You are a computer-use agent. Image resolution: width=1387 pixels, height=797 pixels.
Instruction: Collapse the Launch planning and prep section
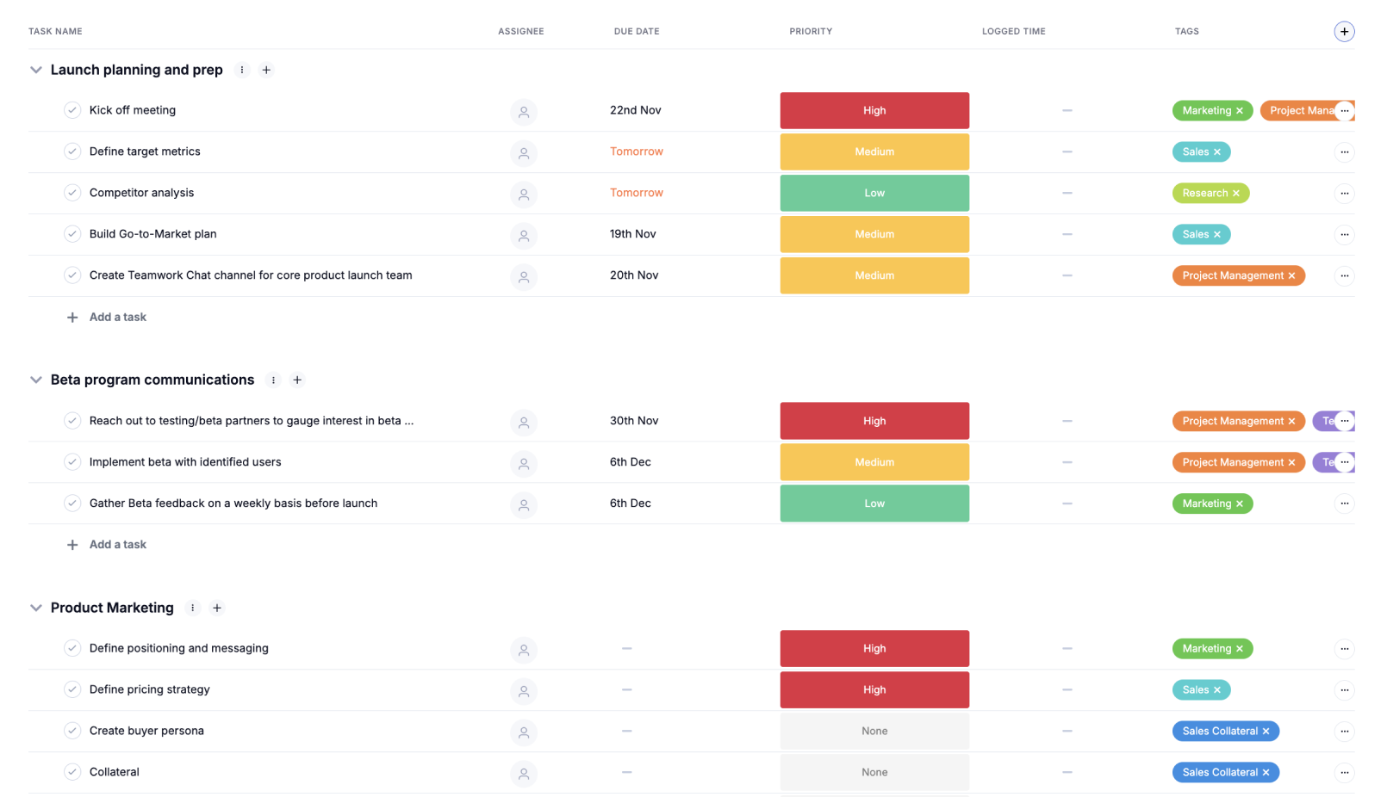36,70
